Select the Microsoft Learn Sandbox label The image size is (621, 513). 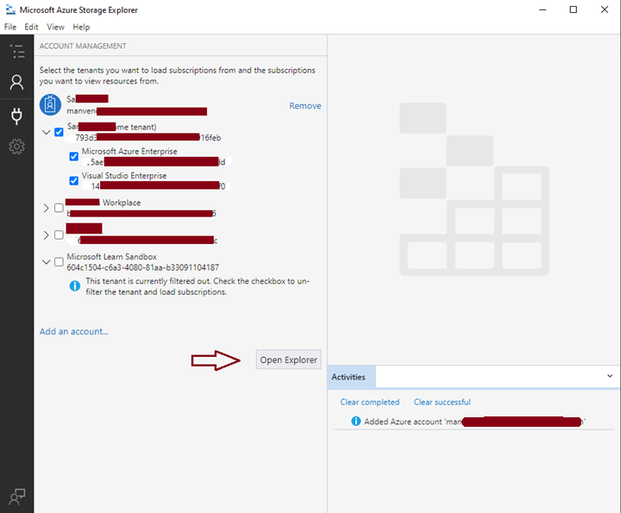coord(111,257)
